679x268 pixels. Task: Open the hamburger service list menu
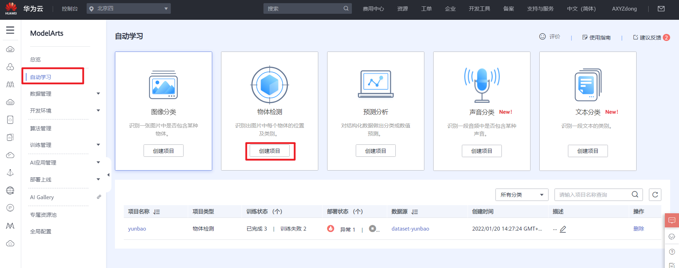(10, 30)
